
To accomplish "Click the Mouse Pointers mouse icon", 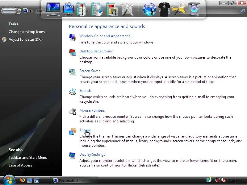I will [x=73, y=112].
